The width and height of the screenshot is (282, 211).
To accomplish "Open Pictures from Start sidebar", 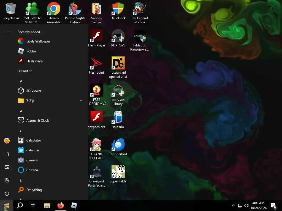I will 7,167.
